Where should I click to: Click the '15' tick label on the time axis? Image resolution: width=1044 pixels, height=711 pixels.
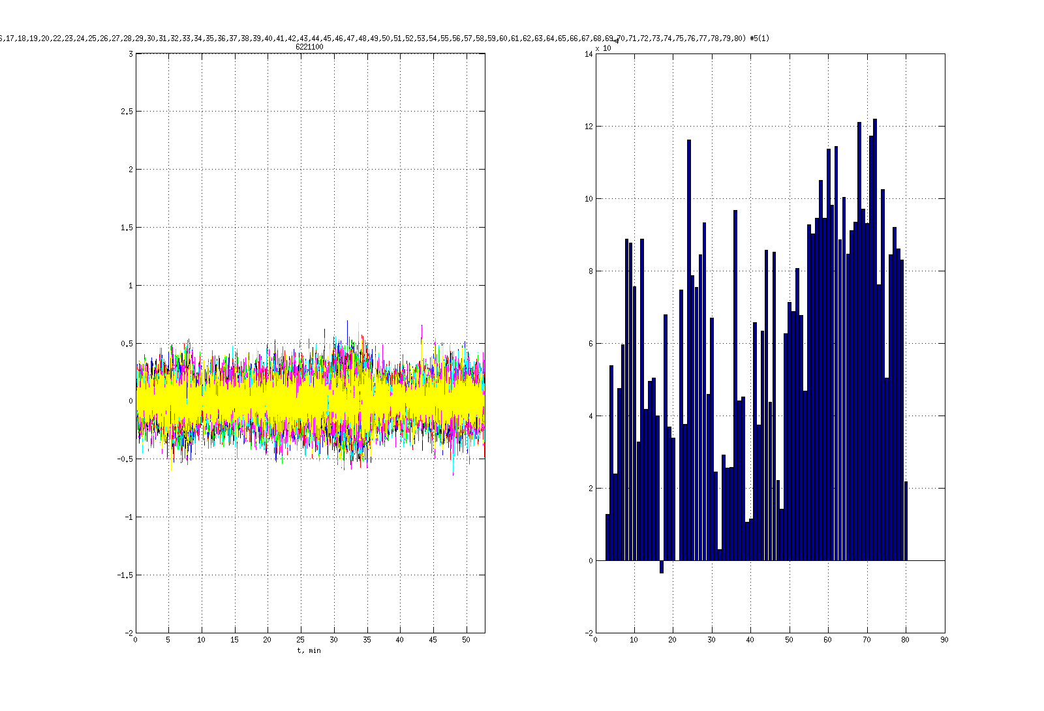234,640
